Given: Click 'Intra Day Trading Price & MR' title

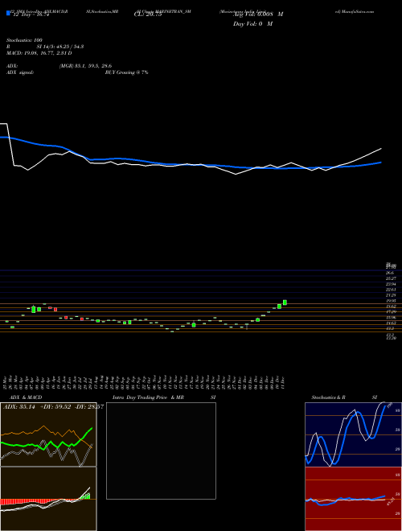Looking at the screenshot, I should [x=149, y=397].
